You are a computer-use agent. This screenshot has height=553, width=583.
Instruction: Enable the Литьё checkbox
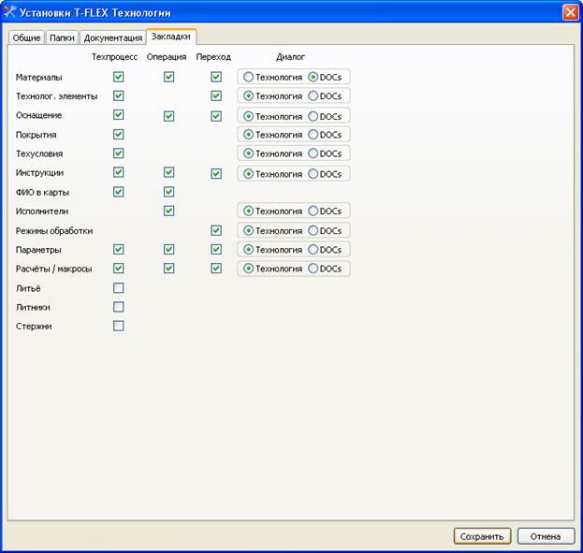119,287
